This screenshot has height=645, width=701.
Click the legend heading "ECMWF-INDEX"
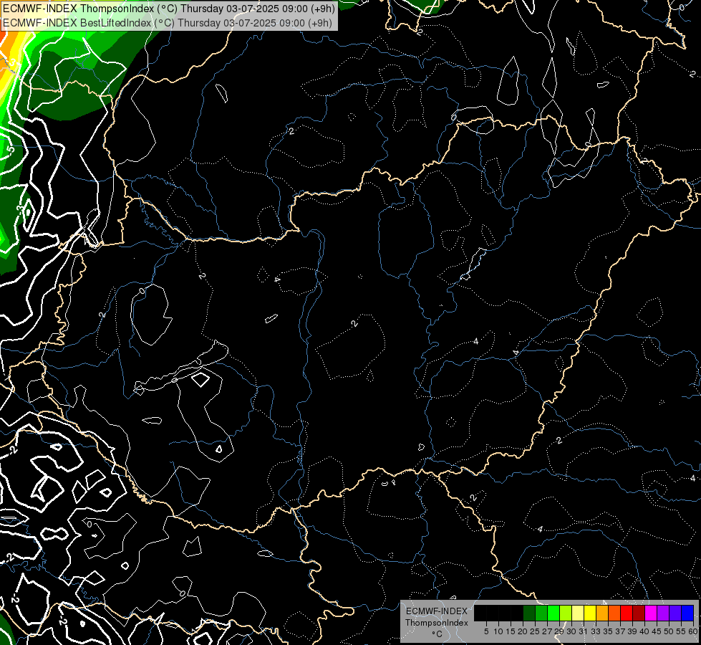tap(437, 611)
